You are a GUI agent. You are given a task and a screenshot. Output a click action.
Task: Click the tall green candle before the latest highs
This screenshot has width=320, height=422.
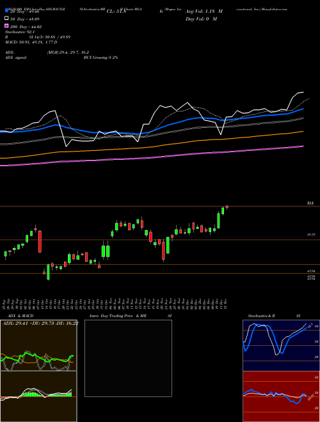(218, 221)
